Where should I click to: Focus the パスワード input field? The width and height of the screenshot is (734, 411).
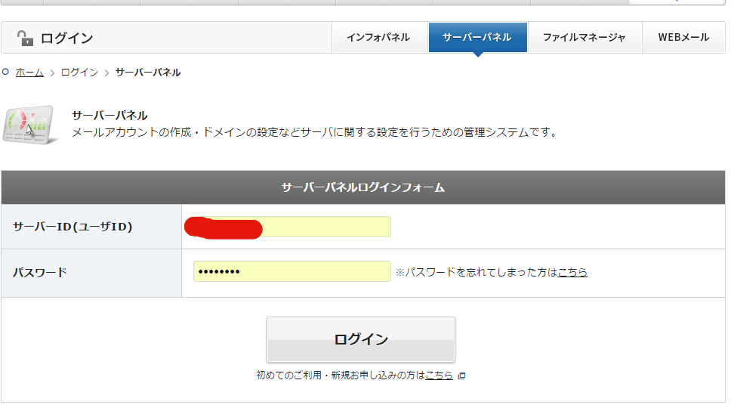pos(291,271)
